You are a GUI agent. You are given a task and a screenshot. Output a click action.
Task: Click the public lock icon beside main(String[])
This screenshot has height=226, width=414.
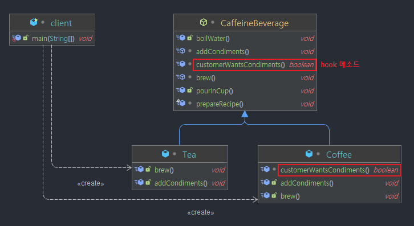pyautogui.click(x=26, y=38)
